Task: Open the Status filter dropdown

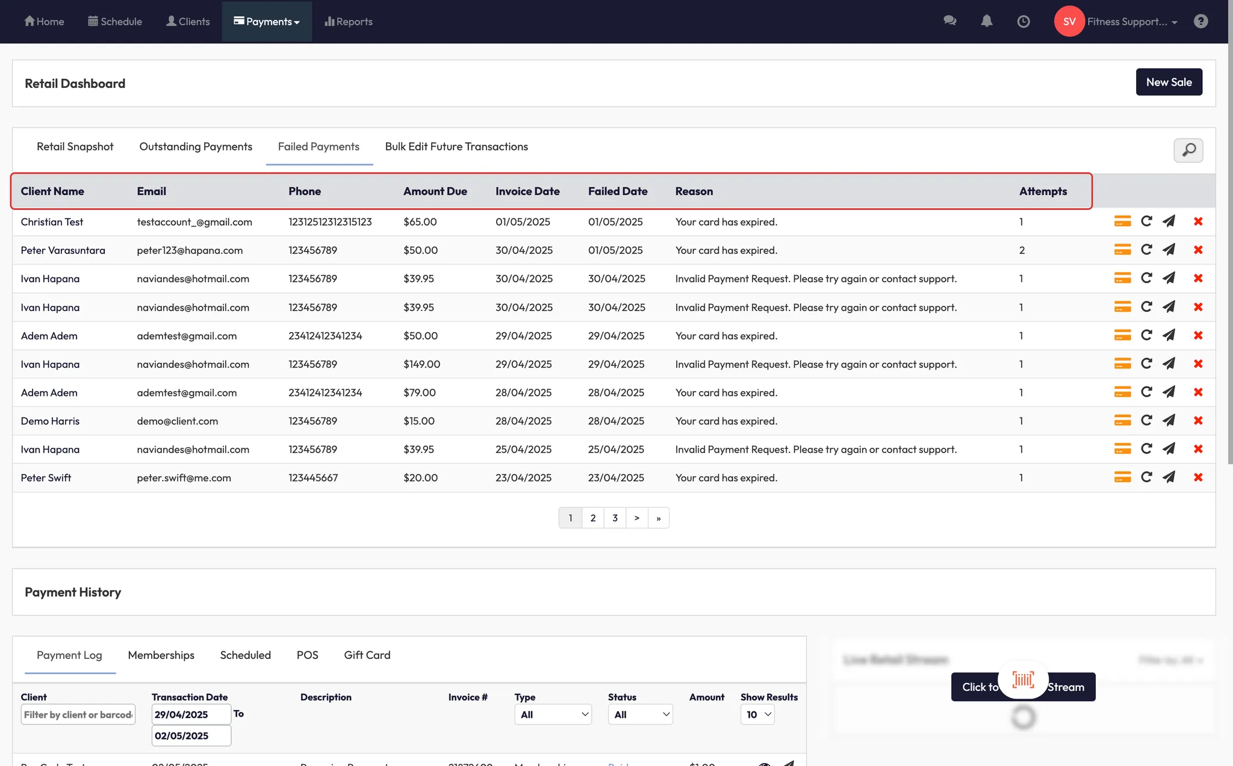Action: tap(639, 715)
